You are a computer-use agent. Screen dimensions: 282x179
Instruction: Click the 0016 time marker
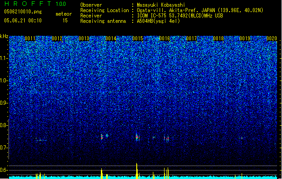(165, 38)
